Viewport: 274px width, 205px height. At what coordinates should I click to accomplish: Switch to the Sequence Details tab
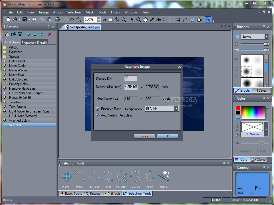tap(35, 43)
